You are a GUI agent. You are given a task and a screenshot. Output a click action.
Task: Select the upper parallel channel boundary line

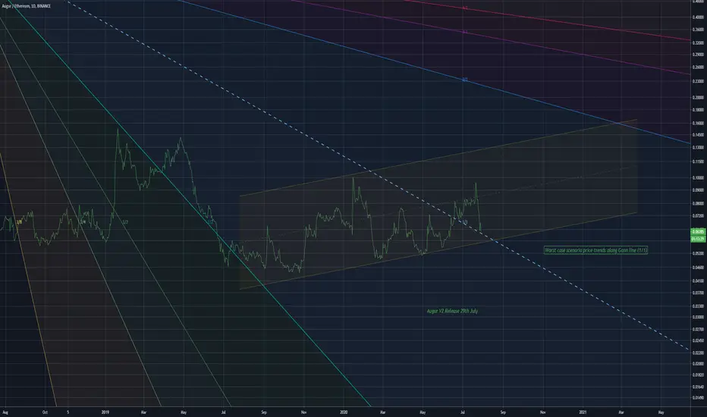pos(438,158)
